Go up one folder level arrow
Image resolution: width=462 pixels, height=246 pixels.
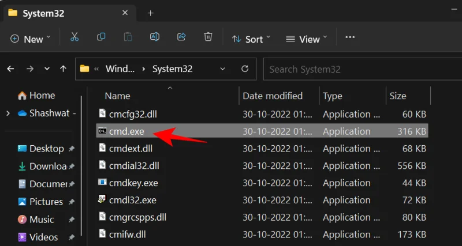[63, 69]
